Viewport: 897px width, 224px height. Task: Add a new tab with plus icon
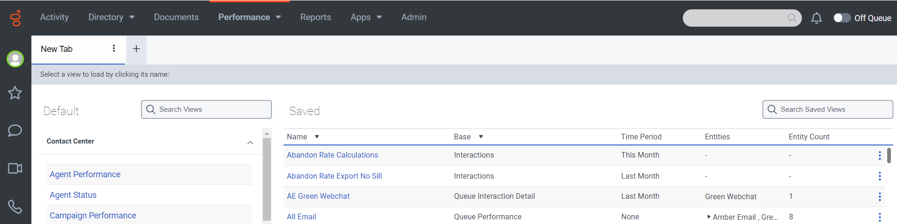pos(136,49)
